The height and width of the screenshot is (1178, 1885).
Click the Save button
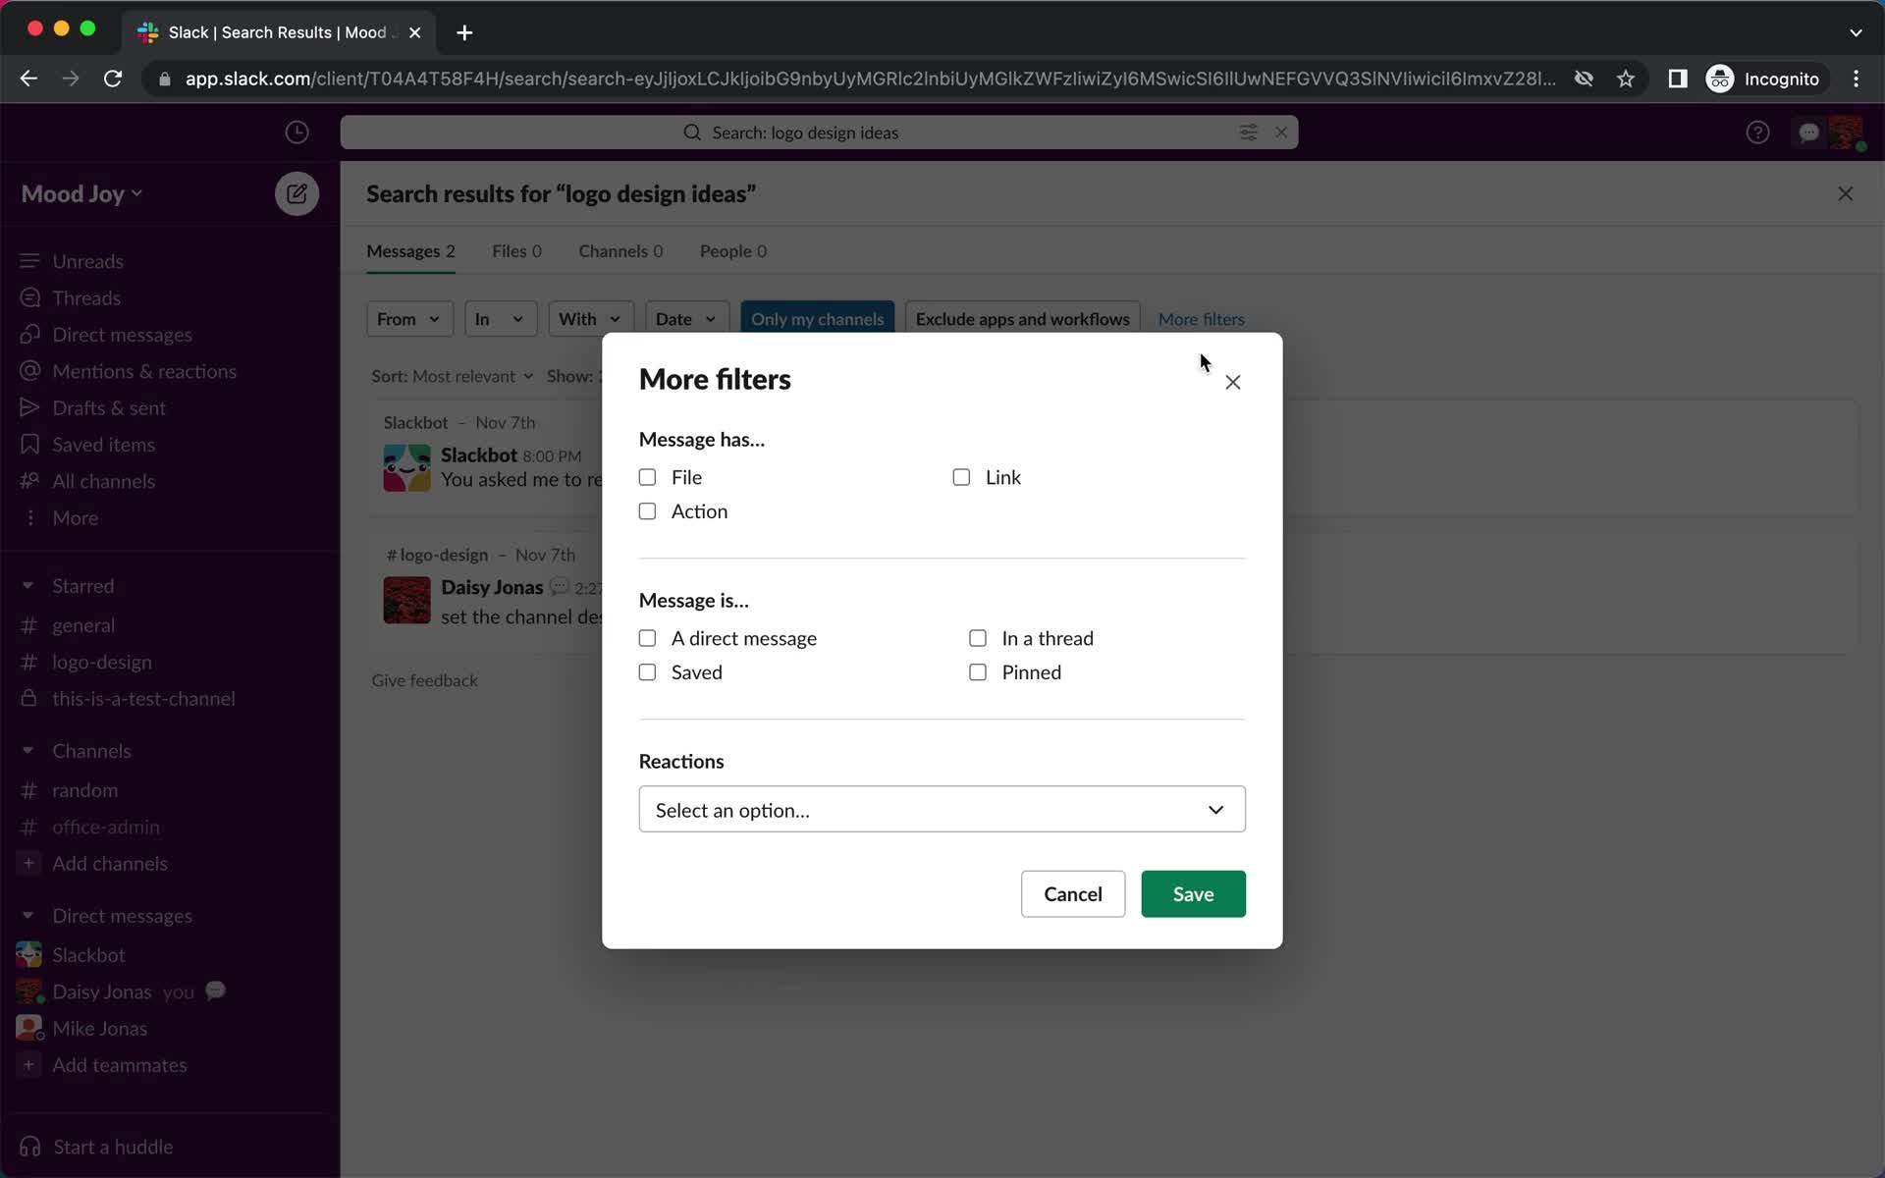coord(1193,893)
